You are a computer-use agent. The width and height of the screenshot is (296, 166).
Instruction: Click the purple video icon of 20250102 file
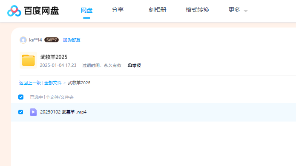point(33,112)
